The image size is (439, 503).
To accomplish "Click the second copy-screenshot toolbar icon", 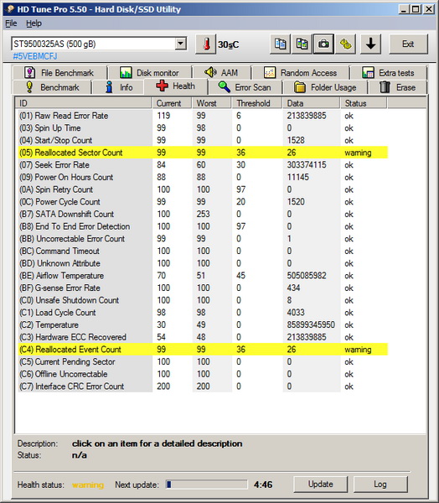I will tap(302, 44).
